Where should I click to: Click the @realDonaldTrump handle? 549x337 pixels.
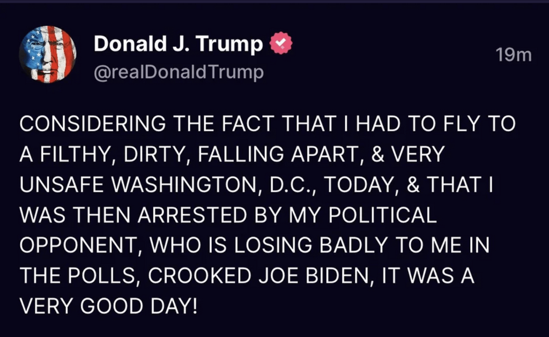point(179,72)
